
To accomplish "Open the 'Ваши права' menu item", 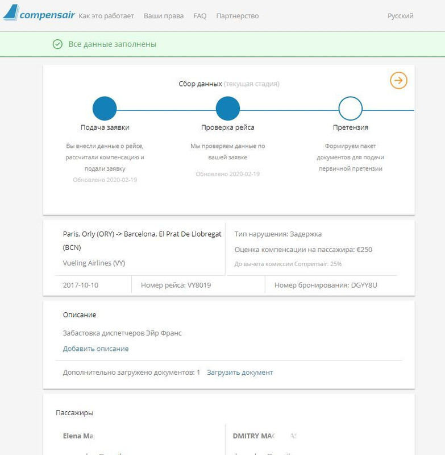I will tap(164, 16).
